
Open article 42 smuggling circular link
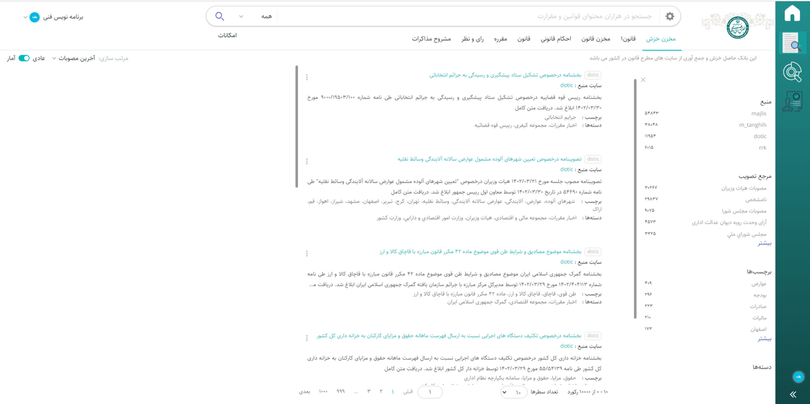click(x=480, y=251)
